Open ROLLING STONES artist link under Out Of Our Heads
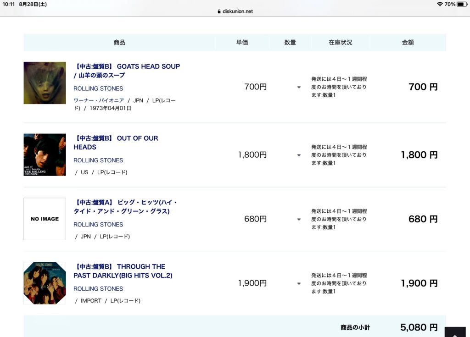The width and height of the screenshot is (470, 337). pos(98,160)
